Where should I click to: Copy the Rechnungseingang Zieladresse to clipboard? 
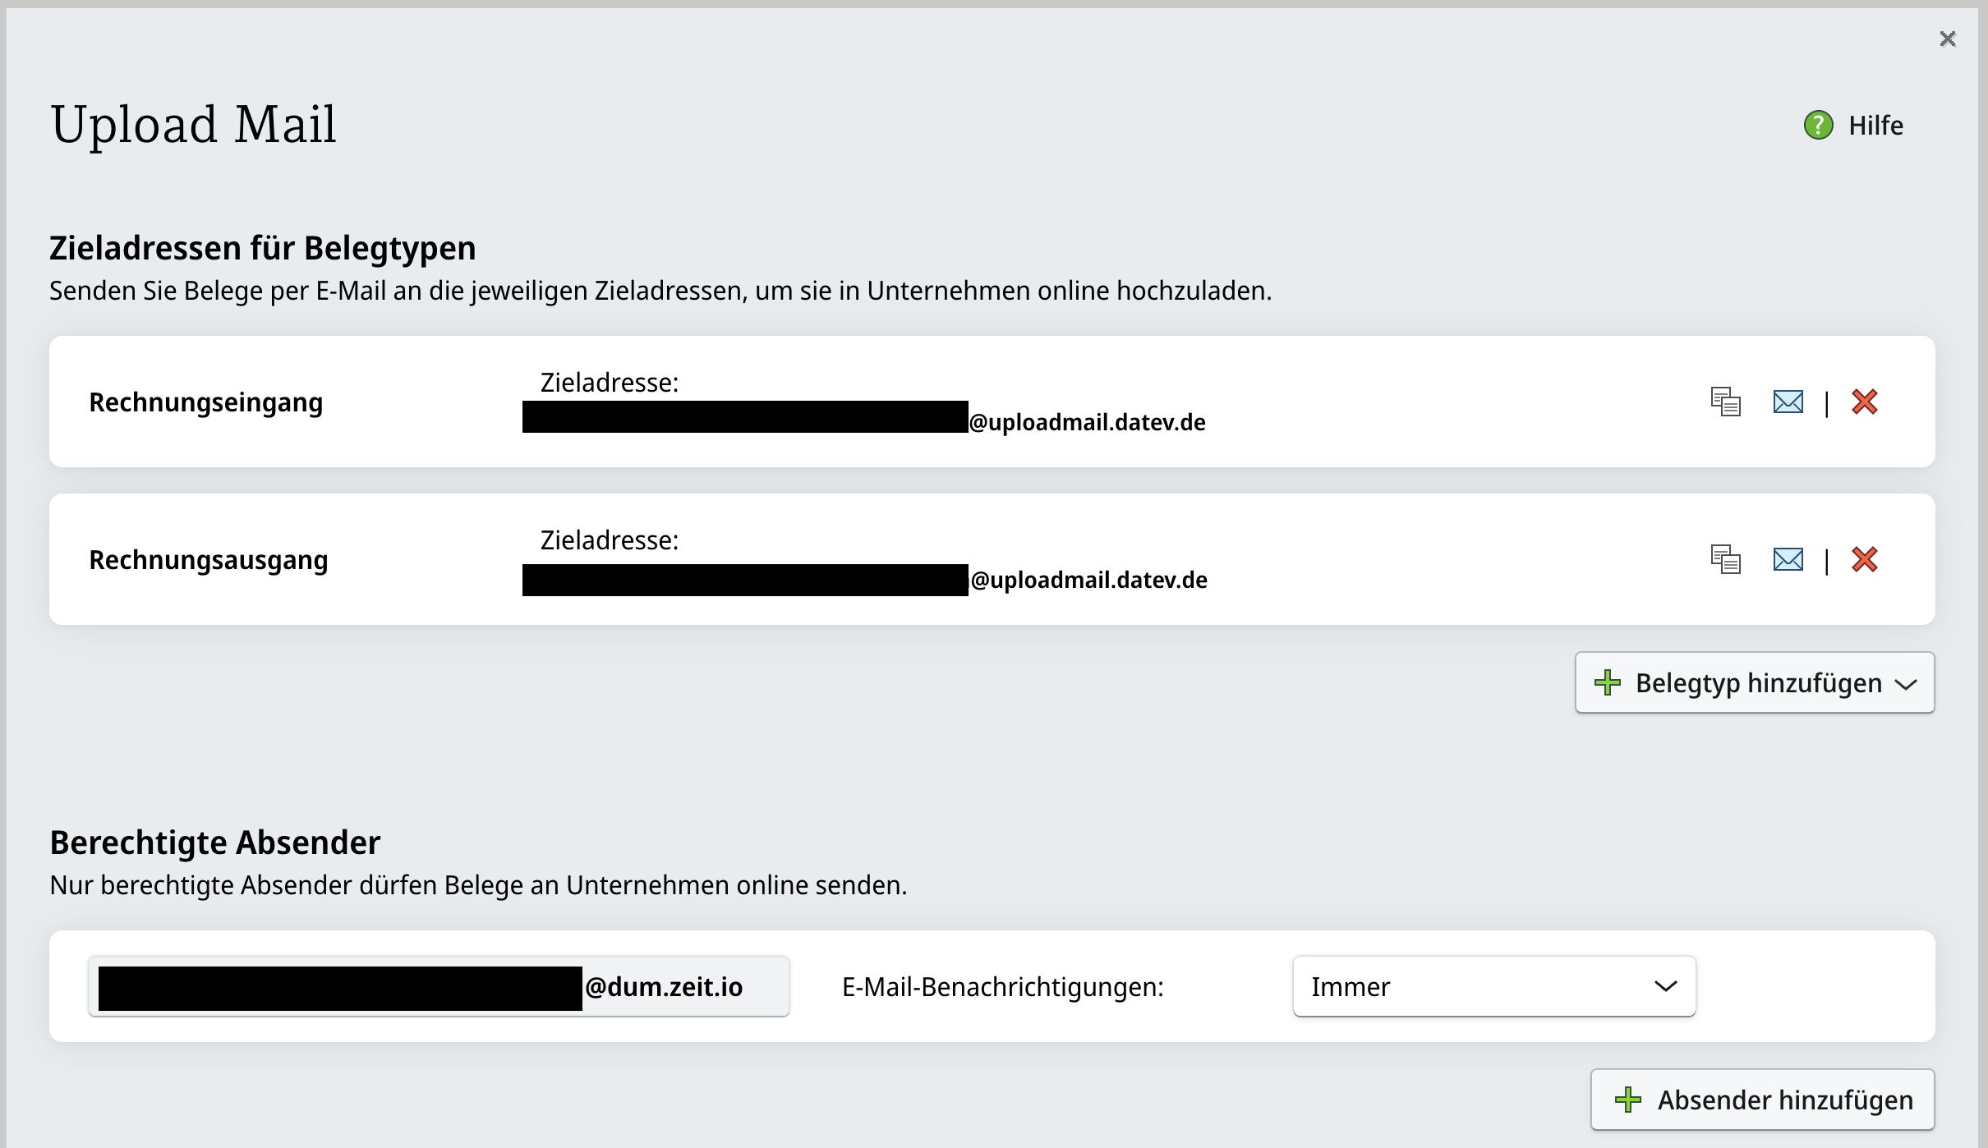point(1726,401)
